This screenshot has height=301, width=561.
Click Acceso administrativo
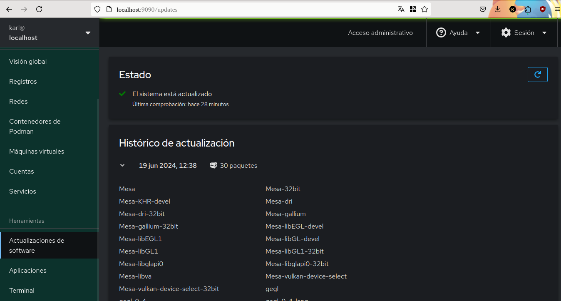coord(380,32)
